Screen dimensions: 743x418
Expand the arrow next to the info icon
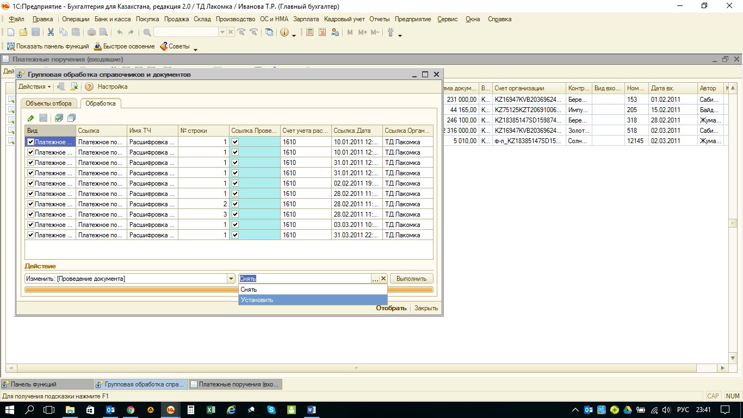294,35
